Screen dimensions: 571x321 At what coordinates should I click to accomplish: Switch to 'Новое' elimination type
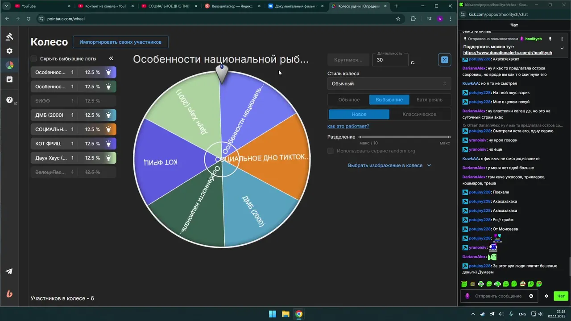359,115
